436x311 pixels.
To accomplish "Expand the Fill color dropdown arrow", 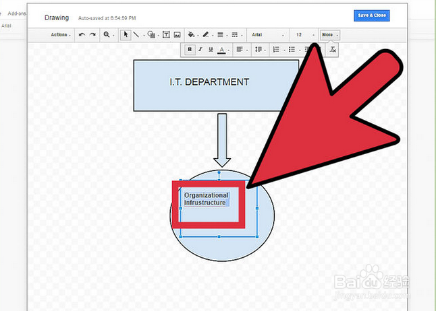I will click(198, 36).
